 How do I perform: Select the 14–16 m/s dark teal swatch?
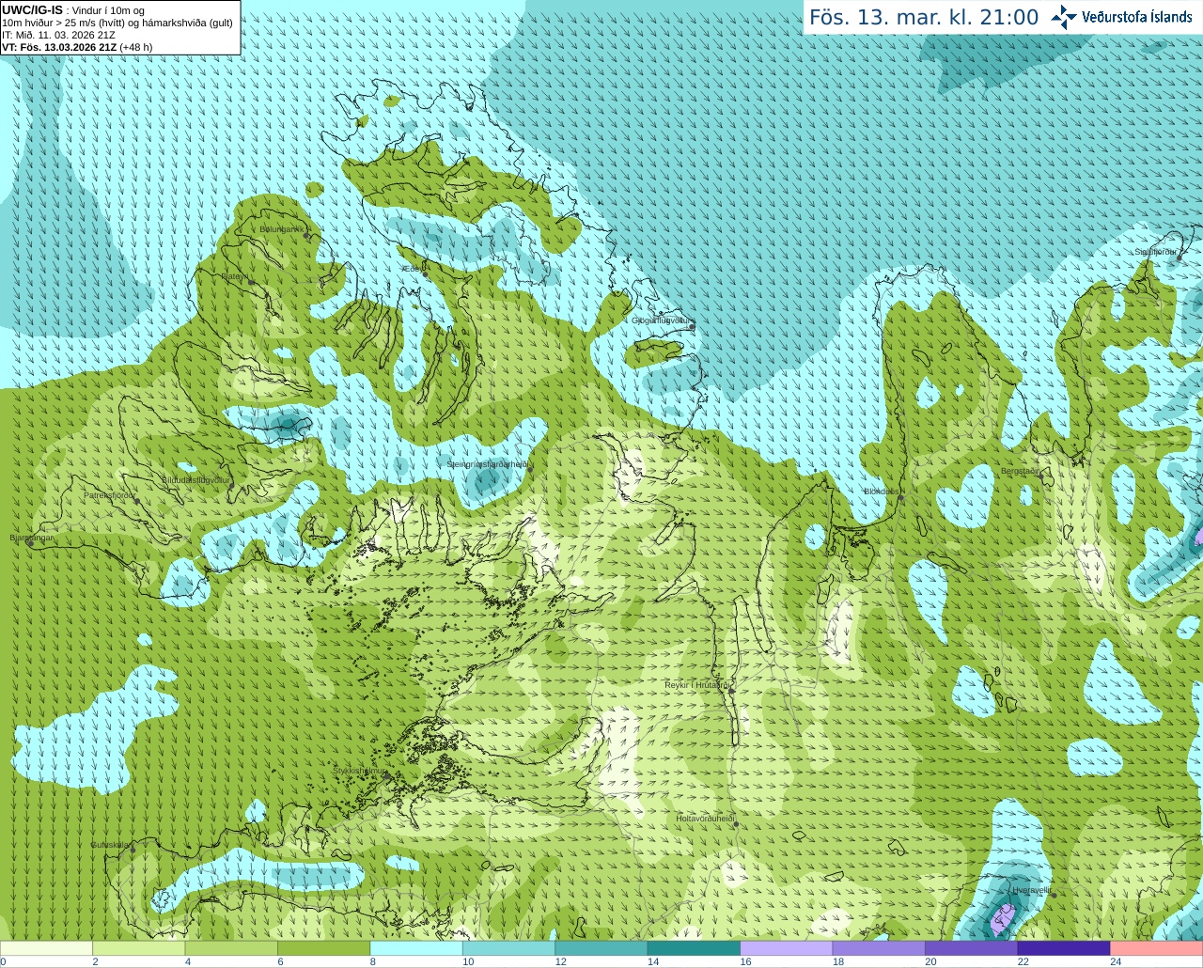[x=694, y=948]
